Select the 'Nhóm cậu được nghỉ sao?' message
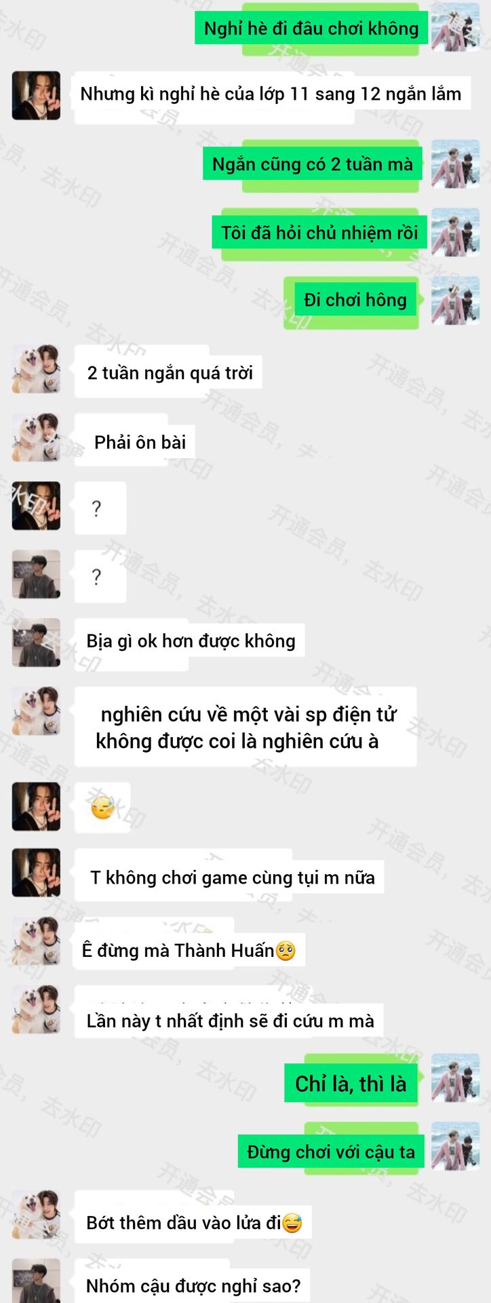491x1303 pixels. tap(193, 1285)
